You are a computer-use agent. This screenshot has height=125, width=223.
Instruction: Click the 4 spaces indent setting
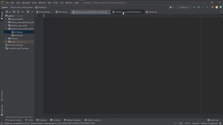coord(195,123)
